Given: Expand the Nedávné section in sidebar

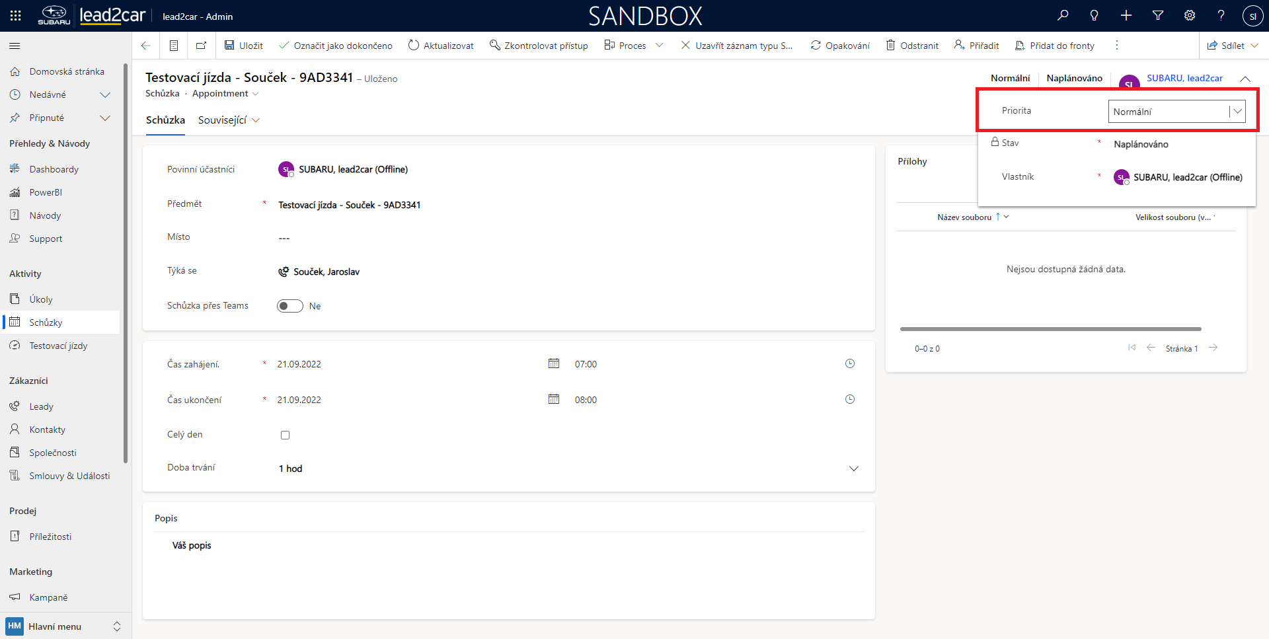Looking at the screenshot, I should click(x=104, y=94).
